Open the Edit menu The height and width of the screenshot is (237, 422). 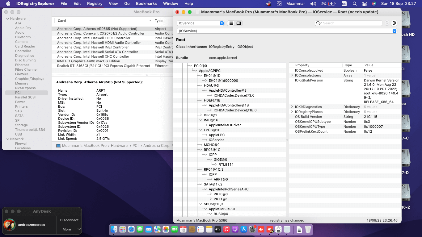tap(77, 4)
